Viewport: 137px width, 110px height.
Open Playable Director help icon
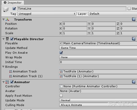pyautogui.click(x=134, y=39)
